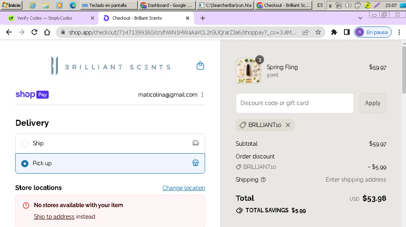Go forward in browser history
This screenshot has height=227, width=406.
click(x=22, y=32)
